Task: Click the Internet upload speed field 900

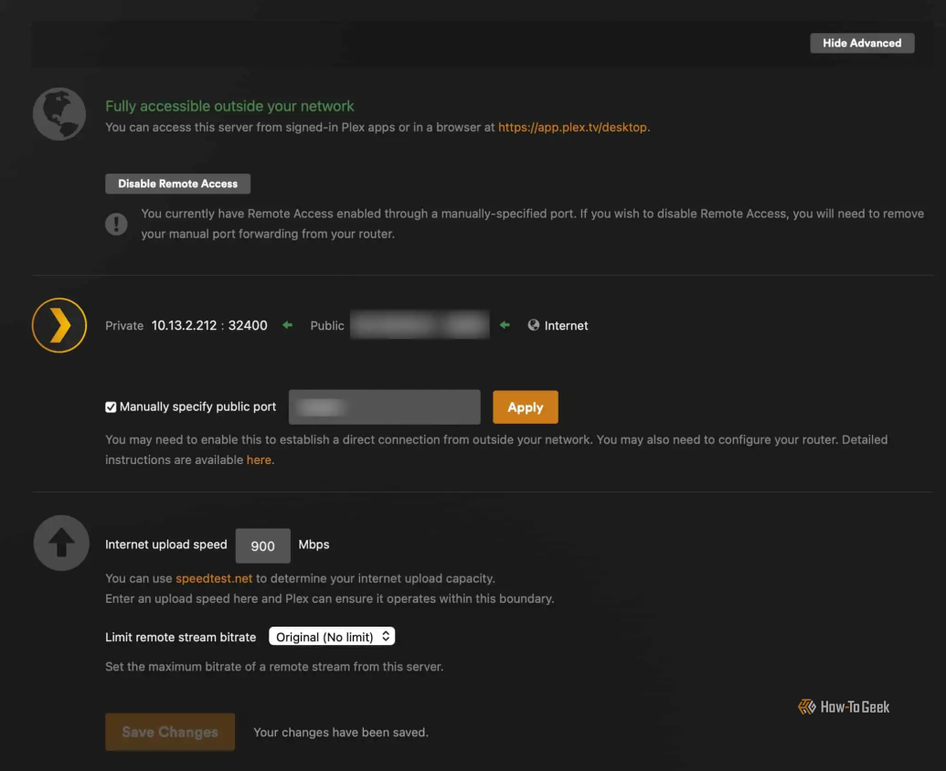Action: click(x=262, y=546)
